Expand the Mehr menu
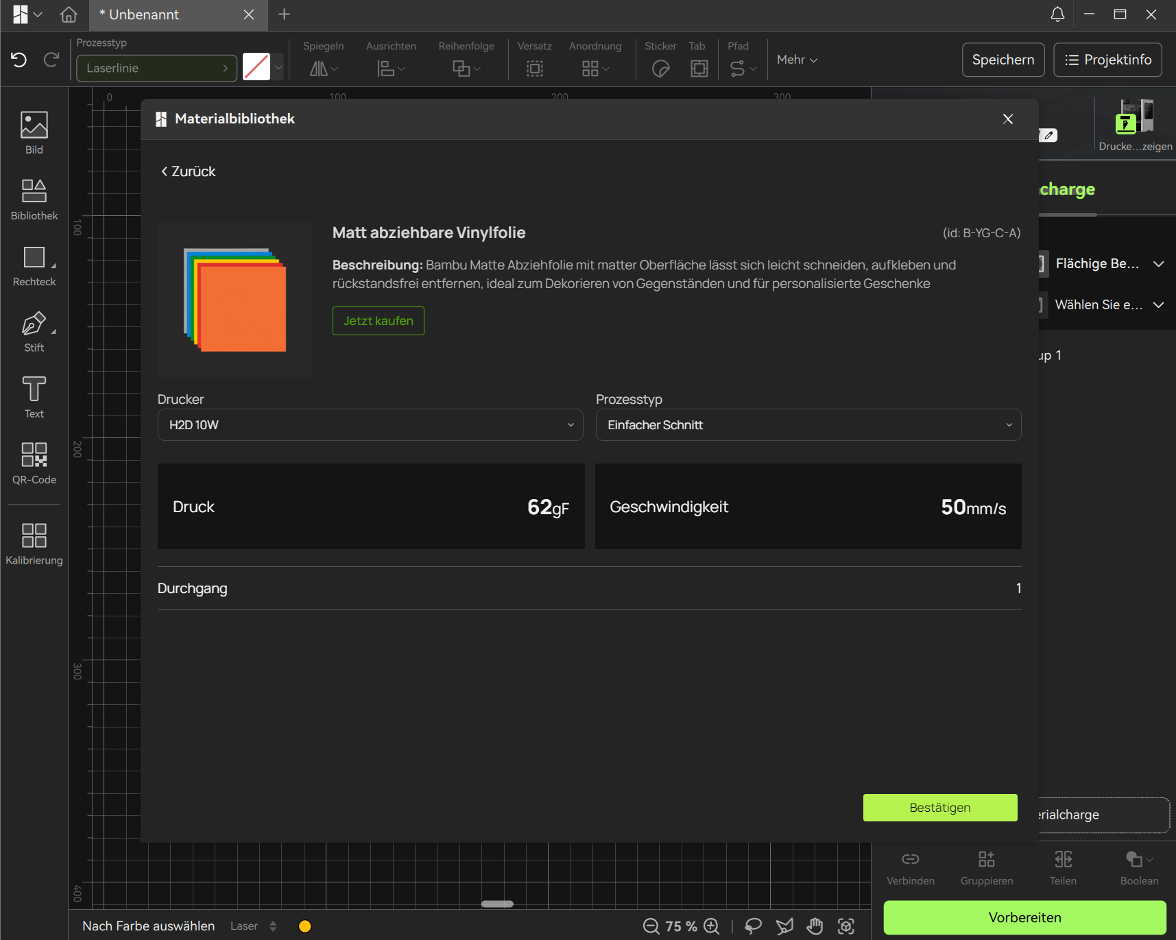Viewport: 1176px width, 940px height. 797,60
